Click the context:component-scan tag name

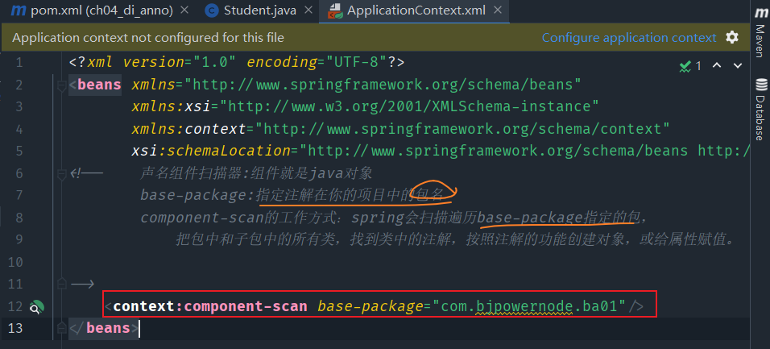click(x=210, y=307)
